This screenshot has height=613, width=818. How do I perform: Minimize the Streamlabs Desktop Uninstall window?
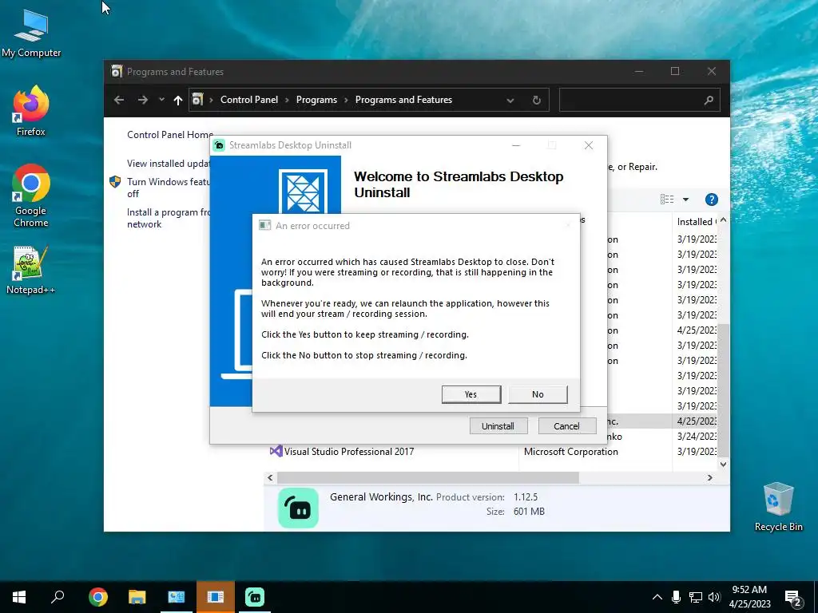click(516, 145)
